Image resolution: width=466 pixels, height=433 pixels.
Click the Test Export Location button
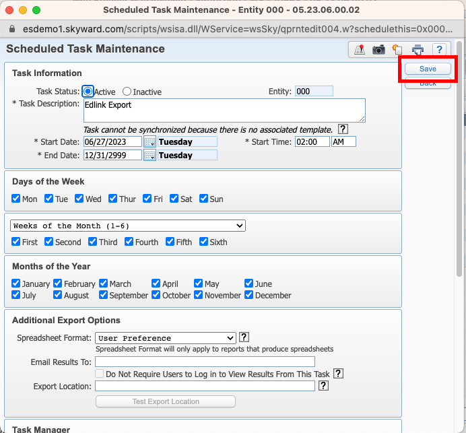point(166,401)
